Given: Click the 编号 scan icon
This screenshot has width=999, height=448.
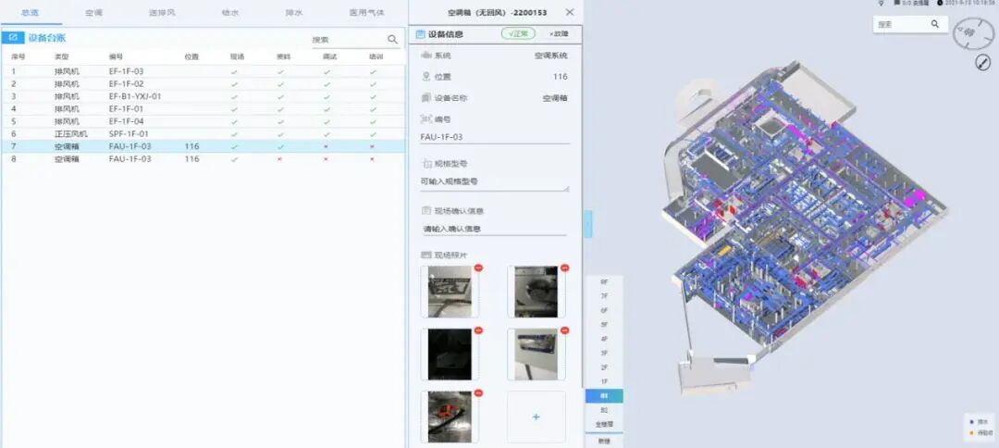Looking at the screenshot, I should (426, 119).
